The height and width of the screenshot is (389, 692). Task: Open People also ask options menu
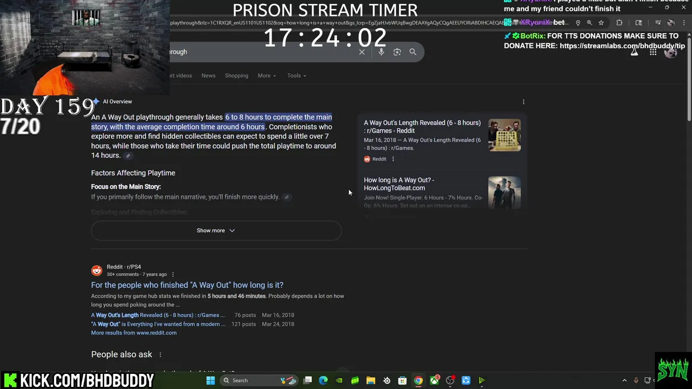tap(160, 354)
